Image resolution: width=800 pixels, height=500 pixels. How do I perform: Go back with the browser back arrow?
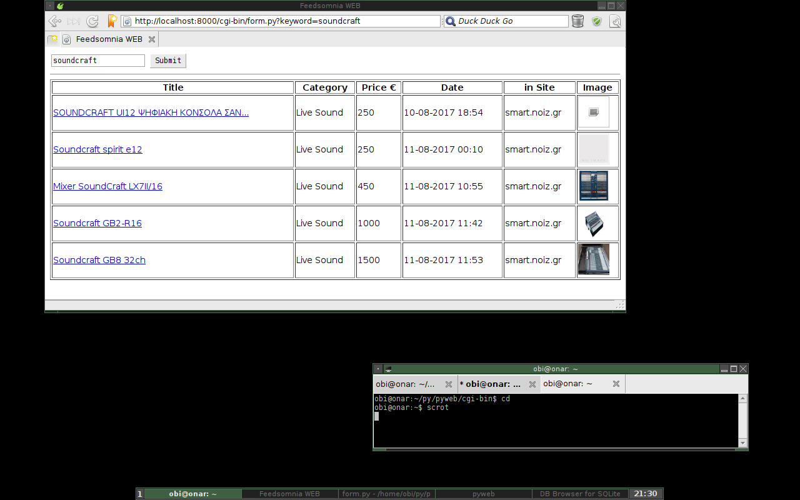click(55, 21)
